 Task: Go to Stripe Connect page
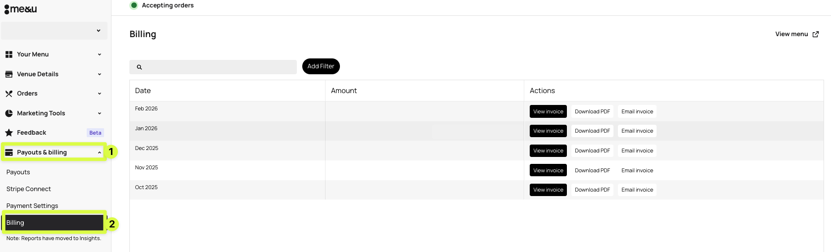(x=29, y=189)
